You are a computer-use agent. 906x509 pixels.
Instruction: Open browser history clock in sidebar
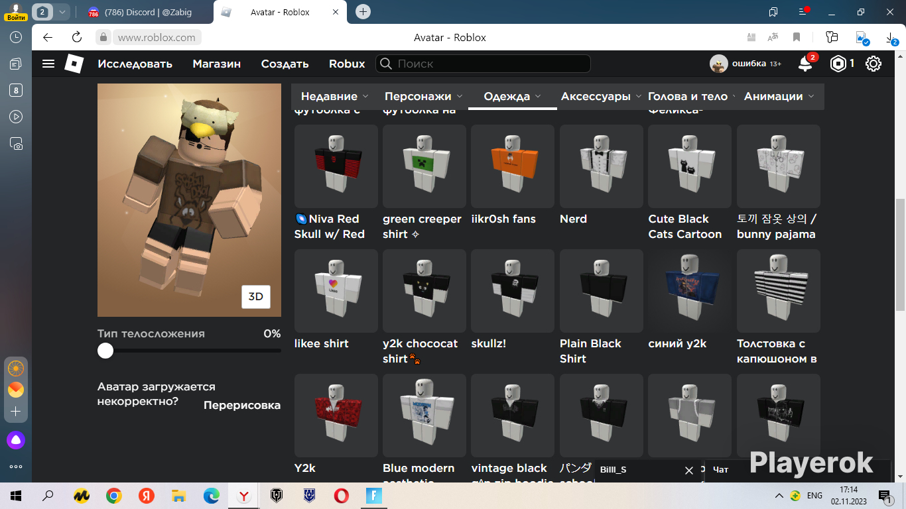16,37
